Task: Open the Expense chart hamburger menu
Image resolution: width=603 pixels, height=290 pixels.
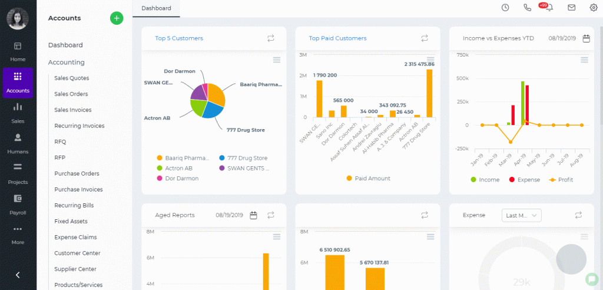Action: [584, 236]
